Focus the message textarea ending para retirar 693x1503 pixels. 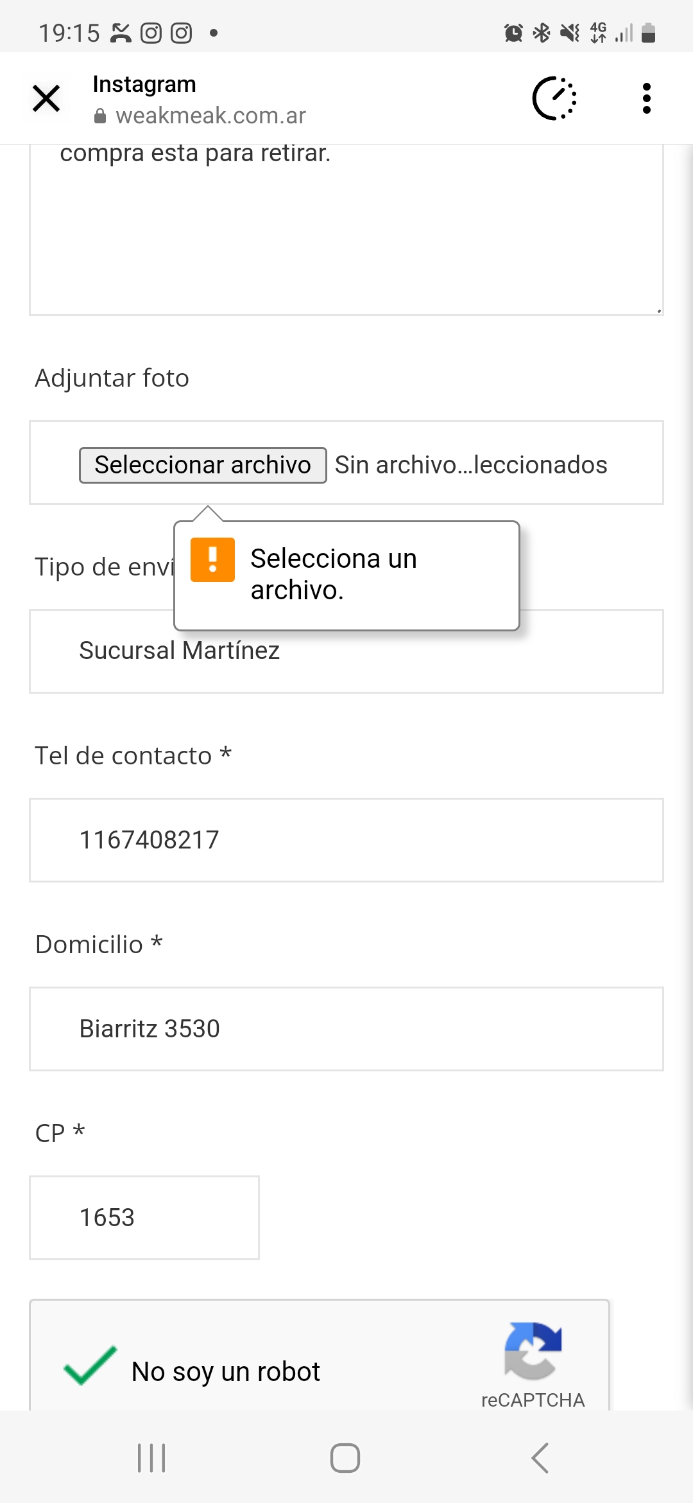tap(346, 229)
